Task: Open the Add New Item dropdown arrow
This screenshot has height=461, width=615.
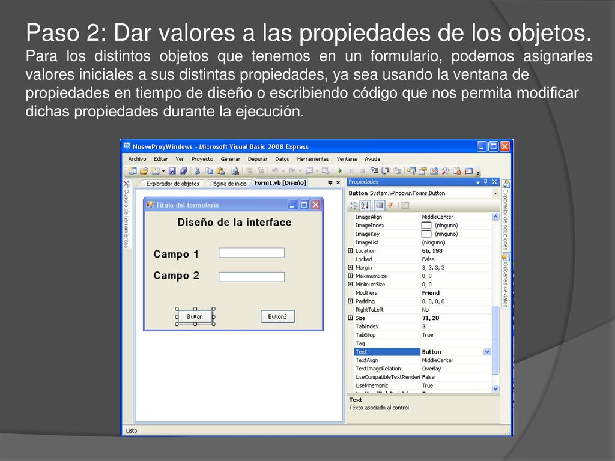Action: (163, 171)
